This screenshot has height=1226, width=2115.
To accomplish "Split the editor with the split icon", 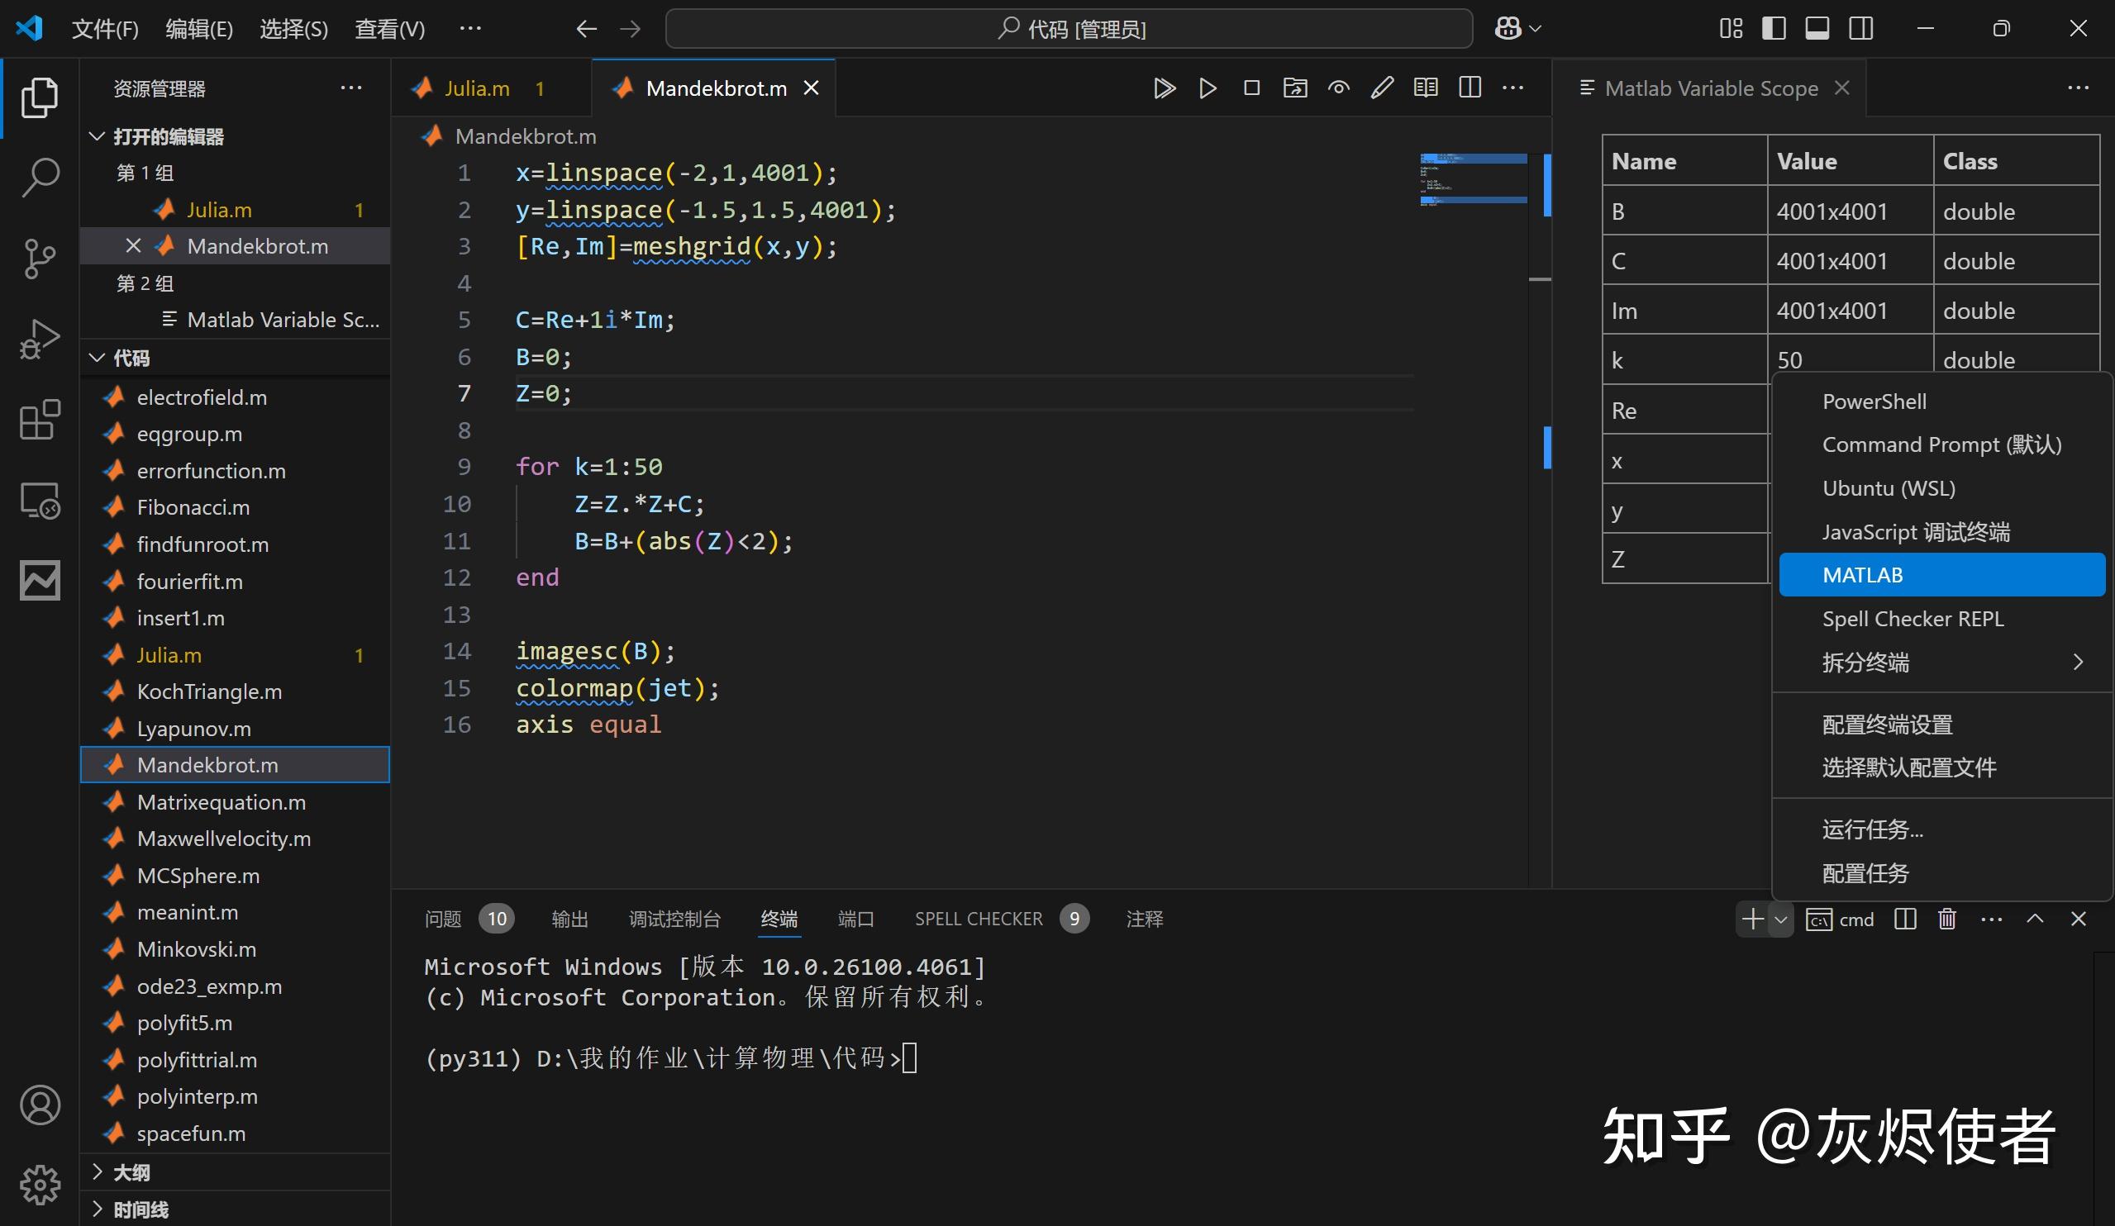I will [1470, 88].
